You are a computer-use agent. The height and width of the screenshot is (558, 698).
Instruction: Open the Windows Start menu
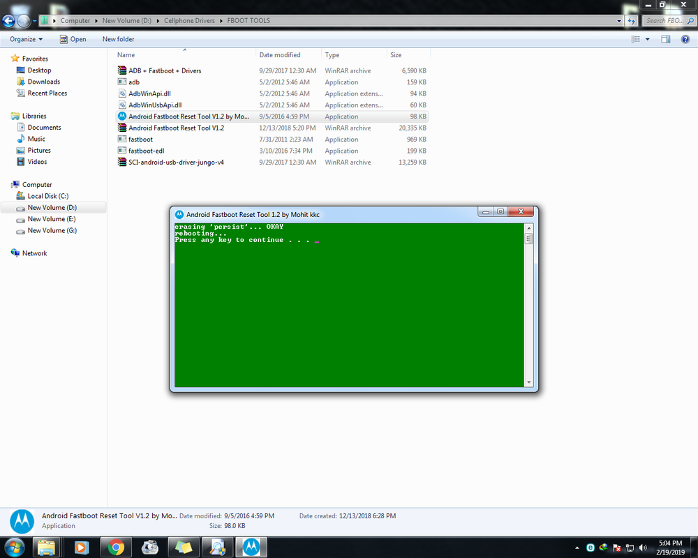(13, 548)
